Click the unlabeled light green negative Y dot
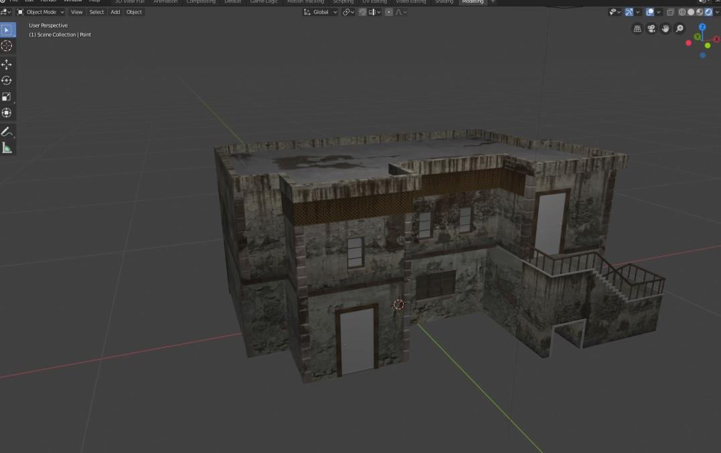 click(x=708, y=46)
